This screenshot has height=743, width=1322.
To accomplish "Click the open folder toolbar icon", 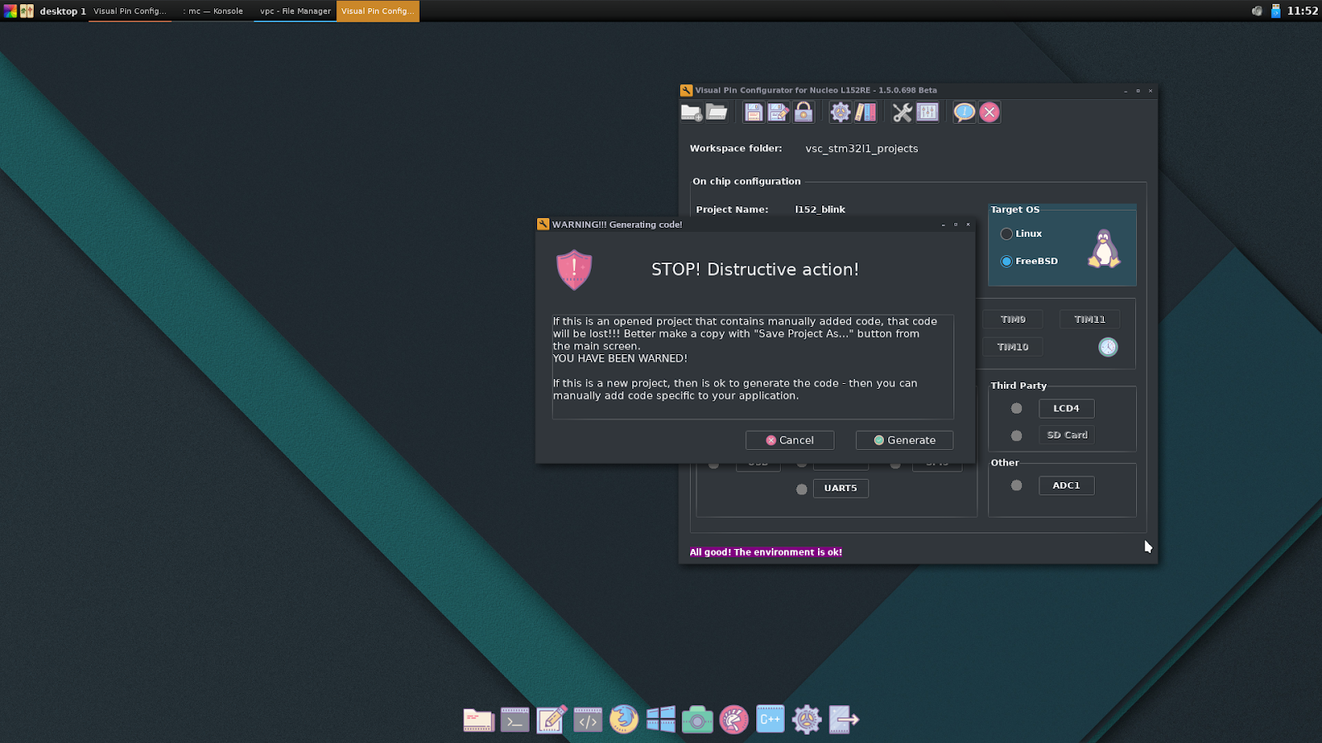I will [716, 112].
